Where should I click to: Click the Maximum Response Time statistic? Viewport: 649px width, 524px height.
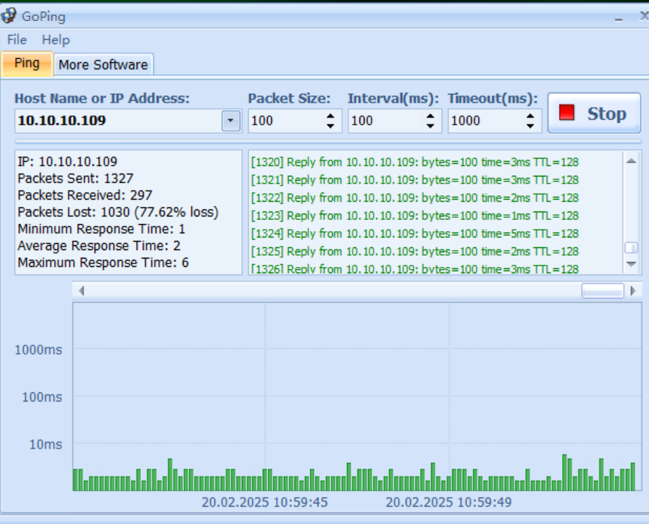pyautogui.click(x=103, y=263)
